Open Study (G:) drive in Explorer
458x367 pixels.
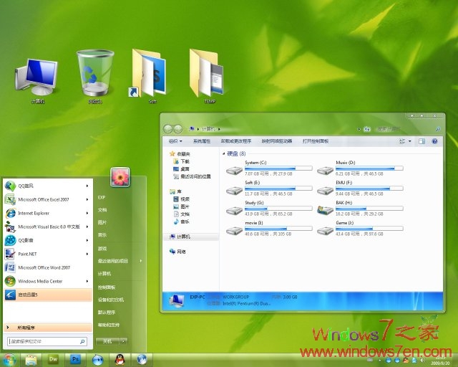pyautogui.click(x=269, y=209)
